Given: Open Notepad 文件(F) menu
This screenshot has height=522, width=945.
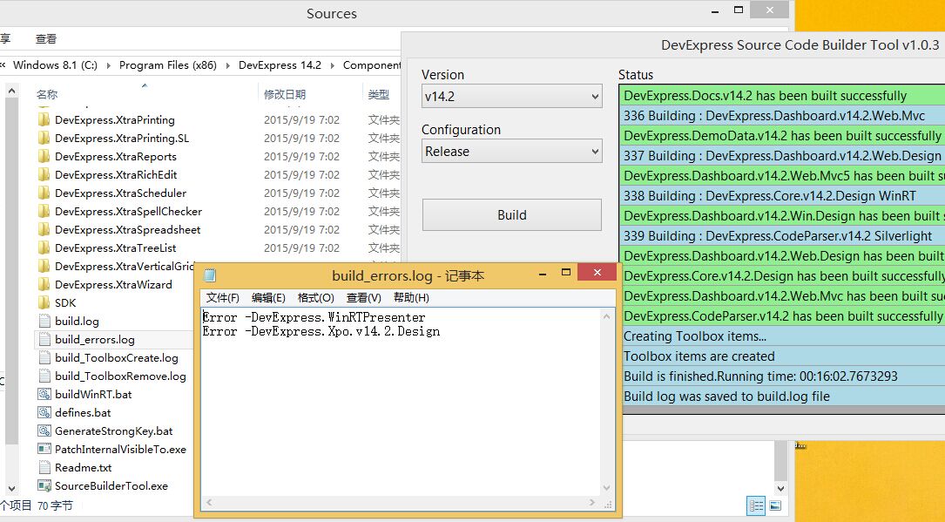Looking at the screenshot, I should pyautogui.click(x=222, y=298).
